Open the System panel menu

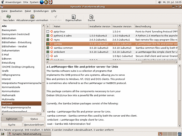(x=34, y=2)
